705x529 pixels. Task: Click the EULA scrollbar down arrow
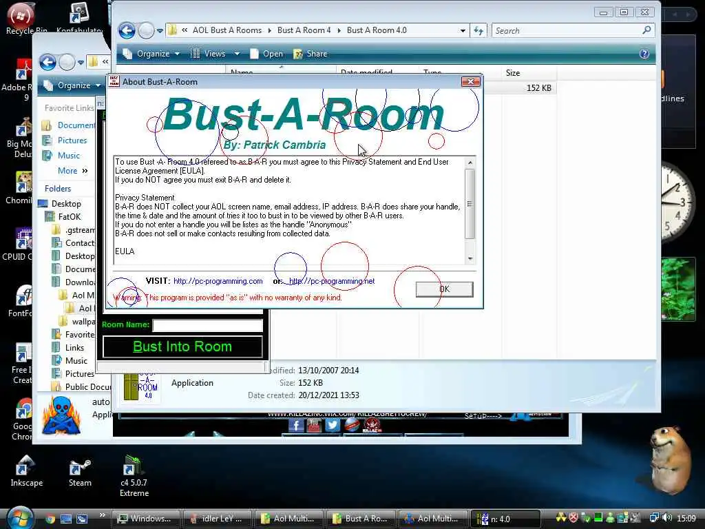click(x=470, y=258)
